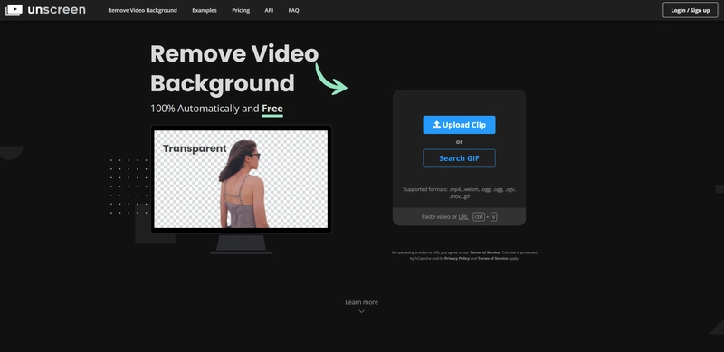Open Remove Video Background nav item

pos(142,10)
